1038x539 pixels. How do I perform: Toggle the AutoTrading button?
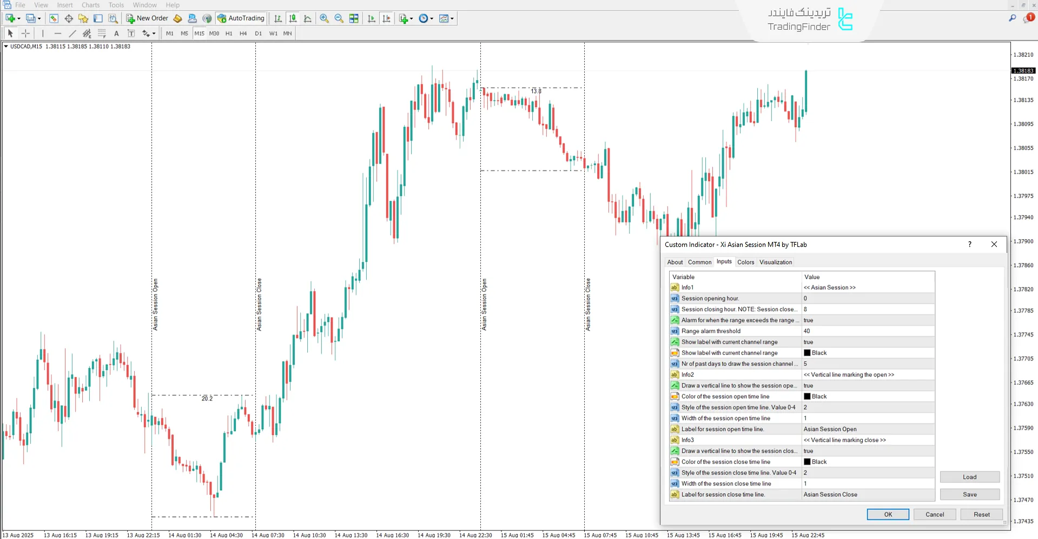(241, 18)
